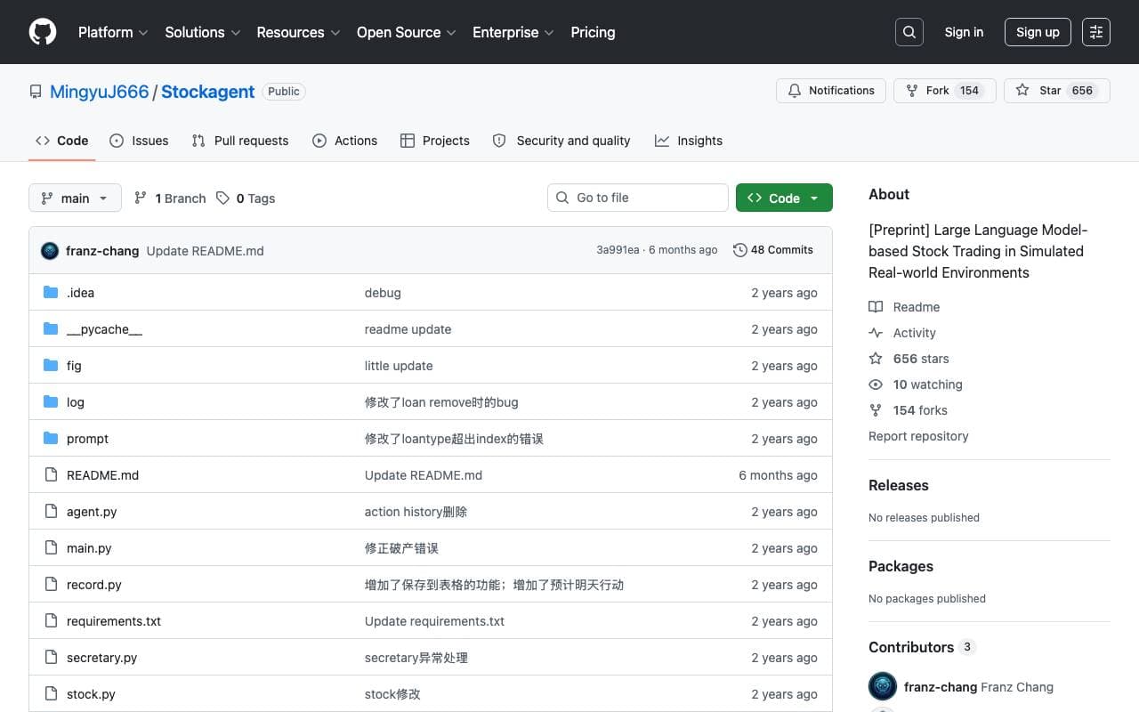
Task: Click the fig folder icon
Action: point(51,366)
